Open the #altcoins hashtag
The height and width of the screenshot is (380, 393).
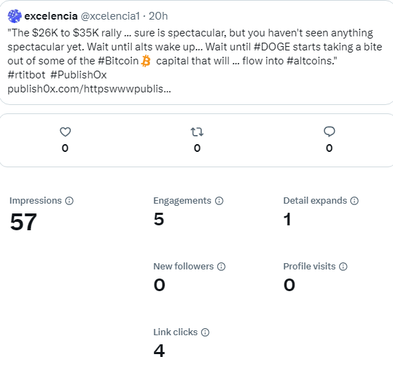click(x=310, y=61)
